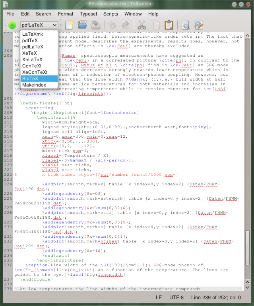
Task: Click \end{axis} on line 234
Action: coord(56,256)
